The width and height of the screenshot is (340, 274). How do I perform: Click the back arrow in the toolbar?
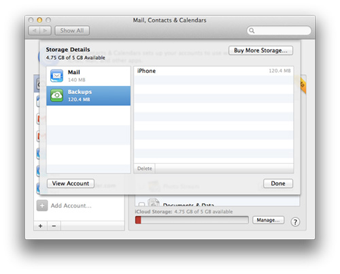tap(34, 31)
